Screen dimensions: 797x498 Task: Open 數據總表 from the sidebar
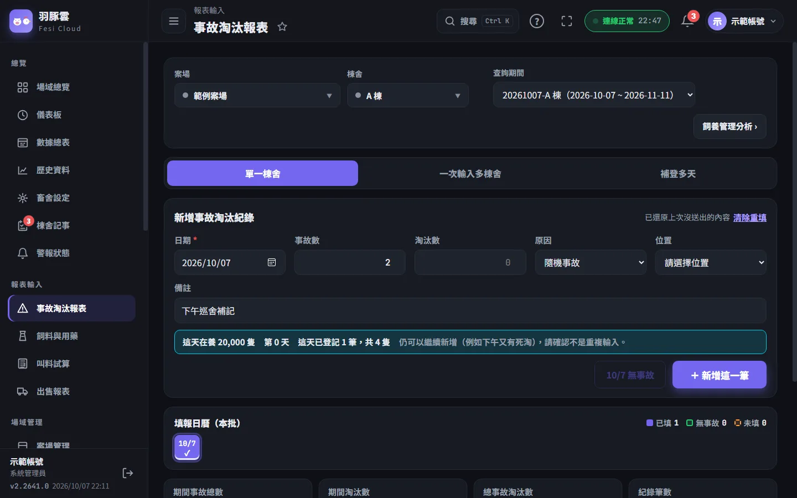coord(72,143)
